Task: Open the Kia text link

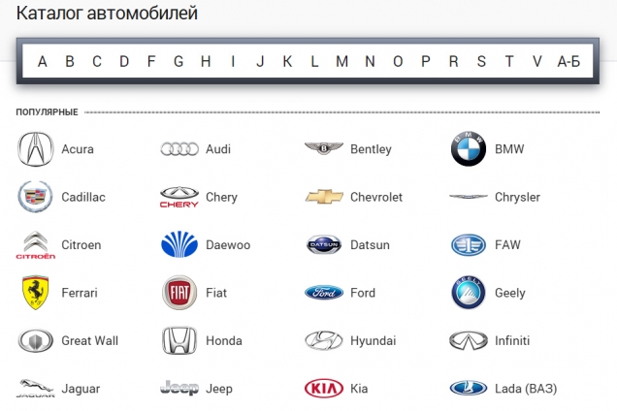Action: 359,389
